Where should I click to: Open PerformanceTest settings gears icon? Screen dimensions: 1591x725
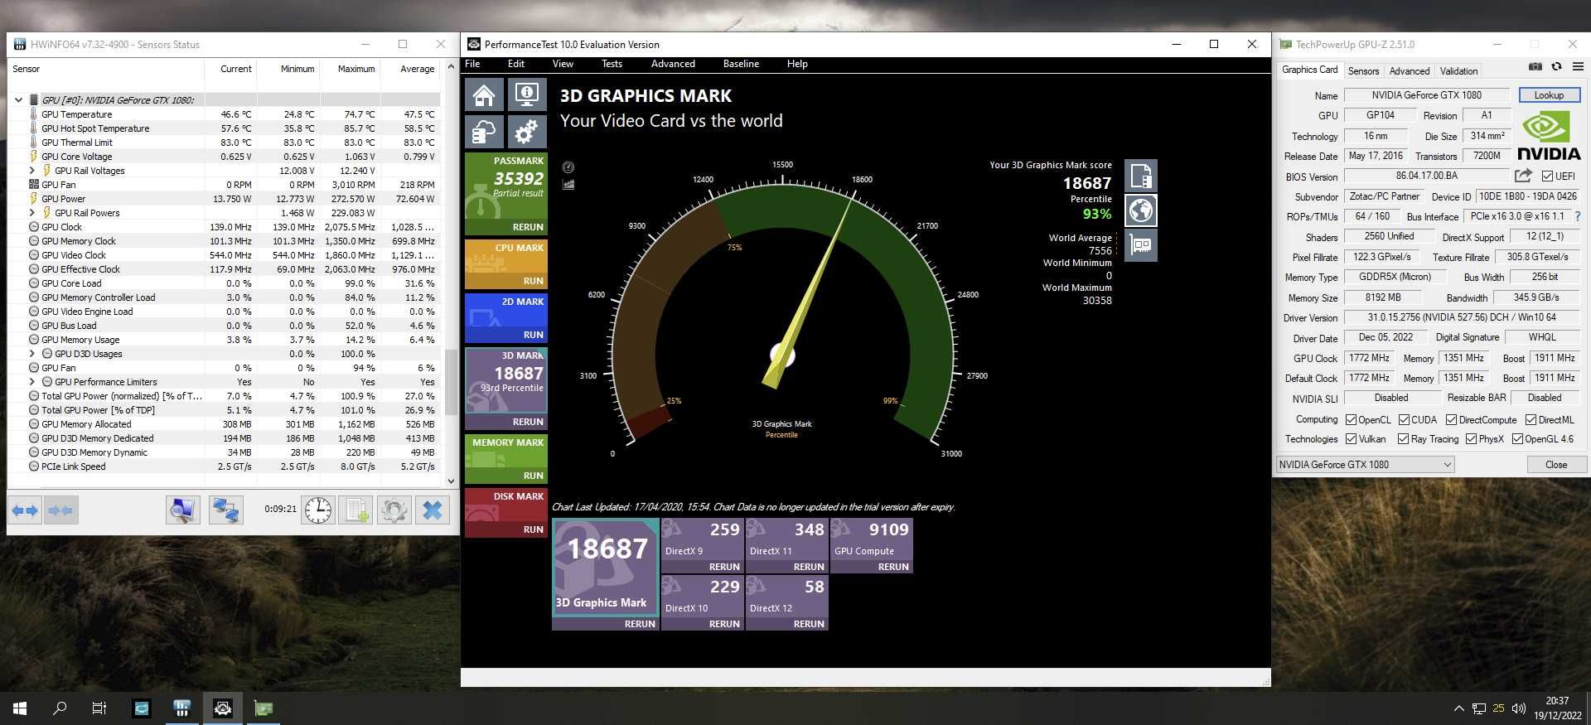(x=527, y=131)
